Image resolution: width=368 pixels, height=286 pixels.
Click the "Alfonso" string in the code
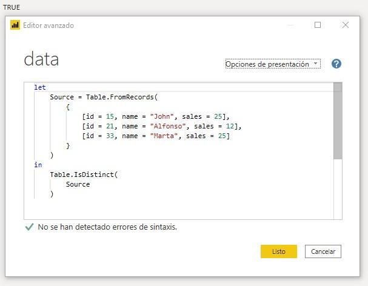(x=168, y=126)
